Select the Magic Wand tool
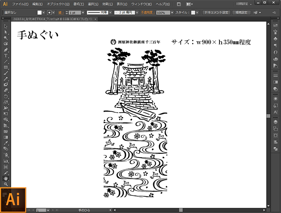Screen dimensions: 281x213 coord(6,38)
